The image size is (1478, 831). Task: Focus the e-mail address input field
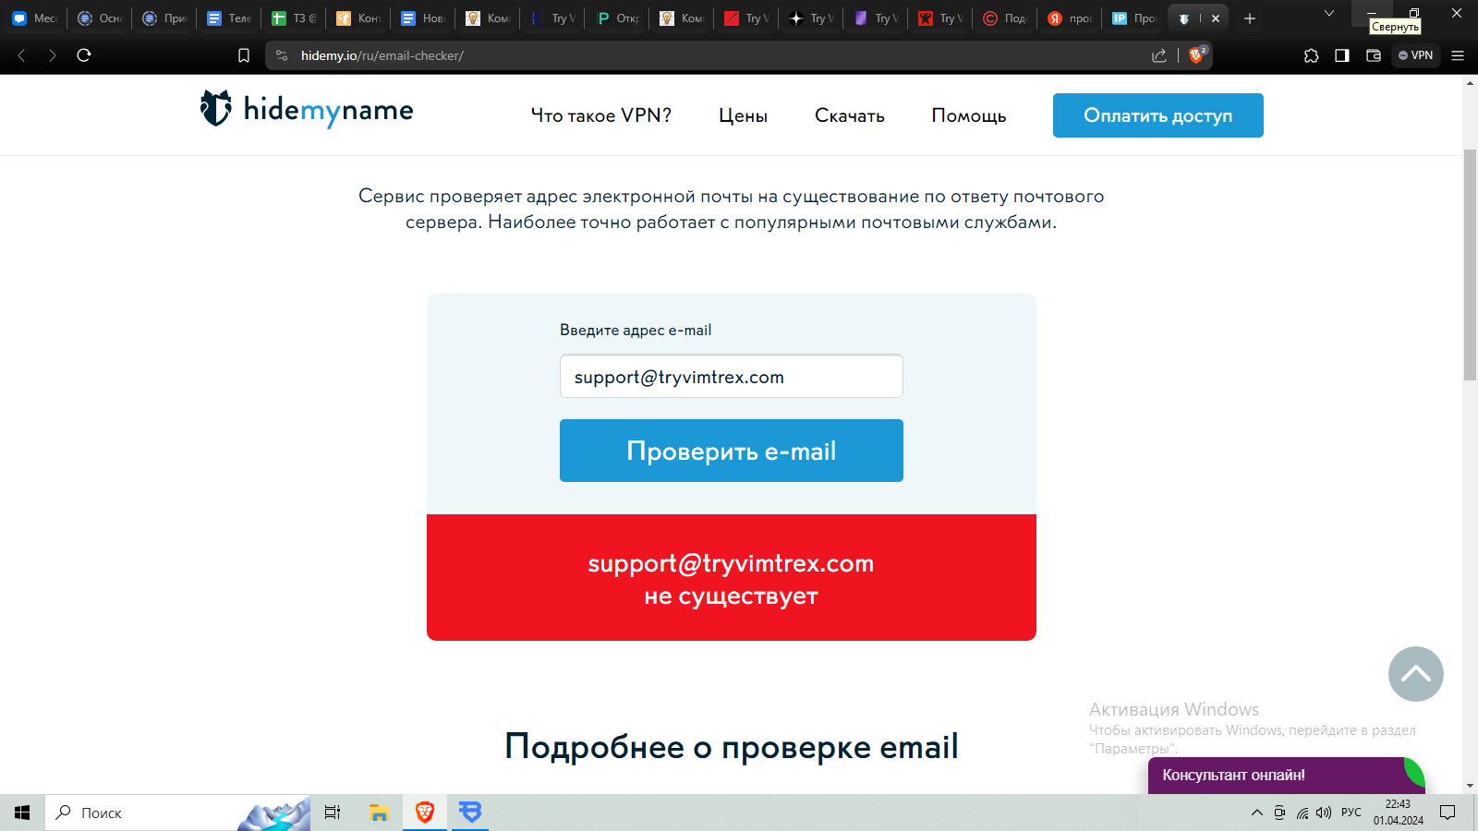click(731, 377)
